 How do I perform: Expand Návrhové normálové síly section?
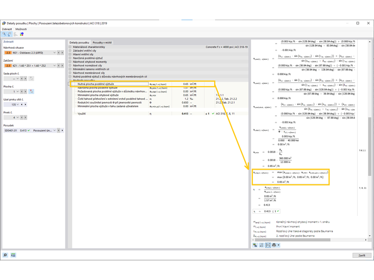click(70, 65)
